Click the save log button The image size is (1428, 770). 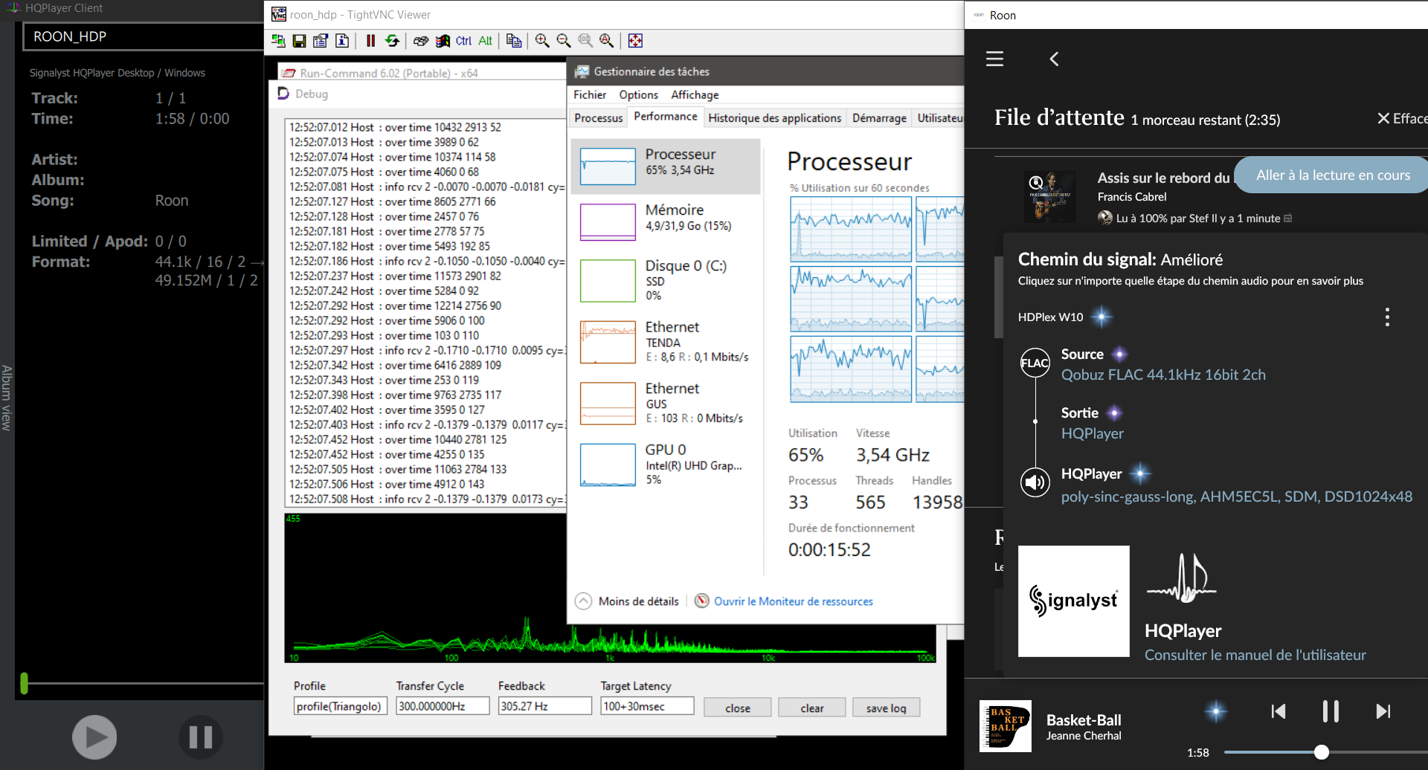click(886, 708)
